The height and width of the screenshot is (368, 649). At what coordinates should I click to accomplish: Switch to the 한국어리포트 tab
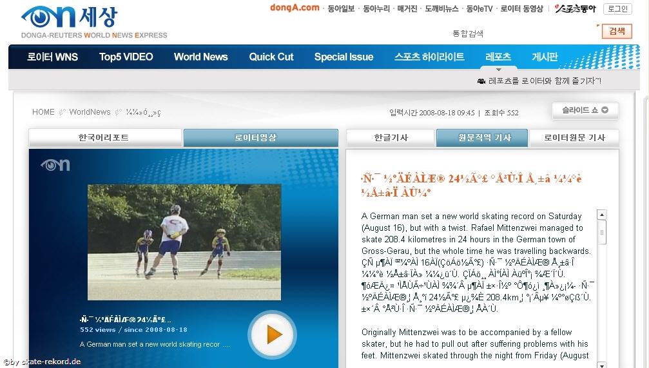tap(104, 138)
